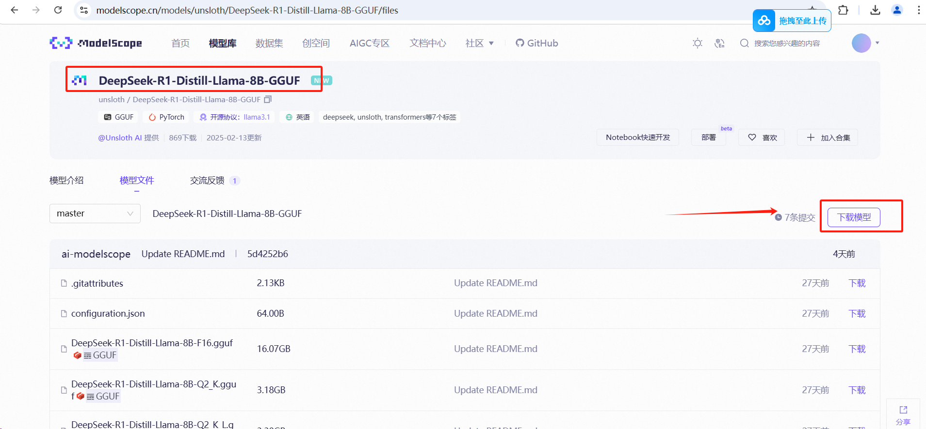926x429 pixels.
Task: Reload the page
Action: point(58,10)
